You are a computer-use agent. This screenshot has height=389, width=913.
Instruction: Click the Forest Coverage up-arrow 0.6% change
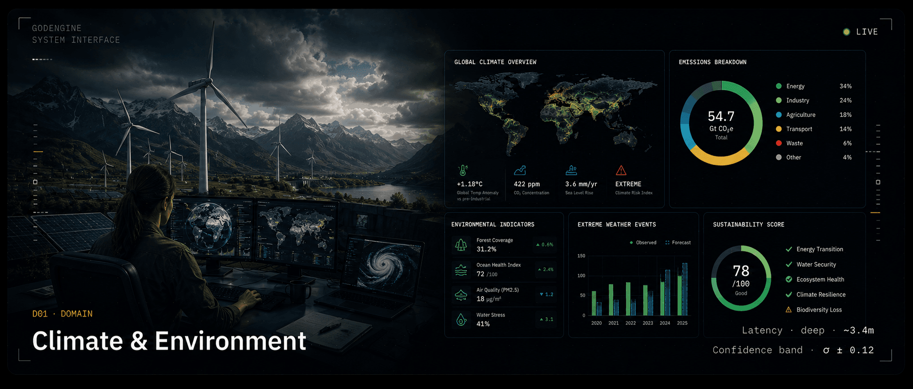click(x=545, y=245)
